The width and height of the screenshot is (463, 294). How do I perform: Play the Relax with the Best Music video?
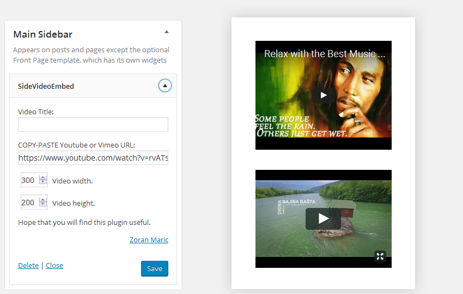coord(324,95)
